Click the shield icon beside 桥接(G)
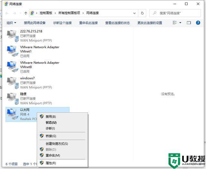206x169 pixels. coord(42,136)
